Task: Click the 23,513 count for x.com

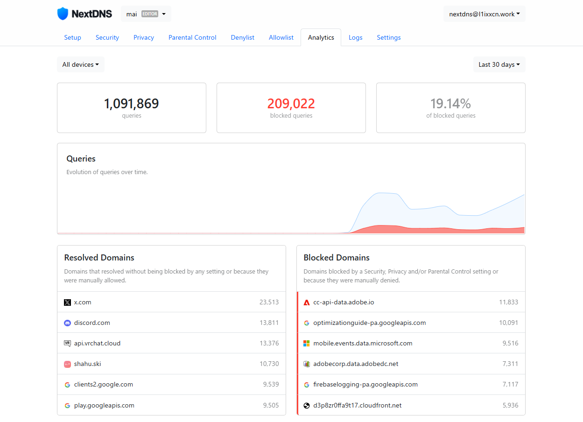Action: [x=269, y=302]
